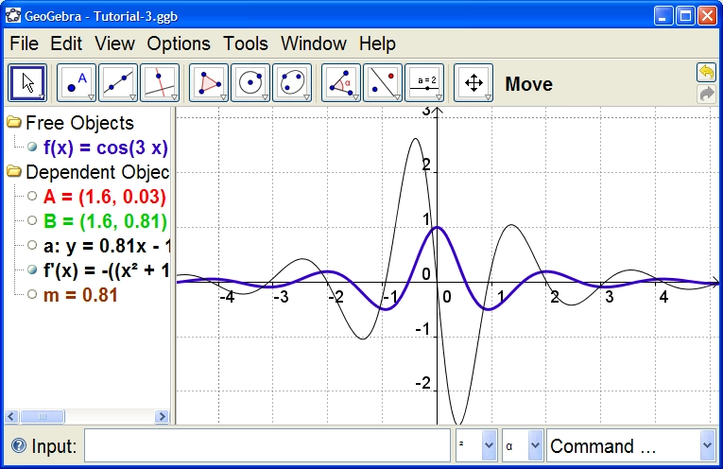Image resolution: width=723 pixels, height=469 pixels.
Task: Expand the Angle toolbox arrow
Action: click(x=355, y=97)
